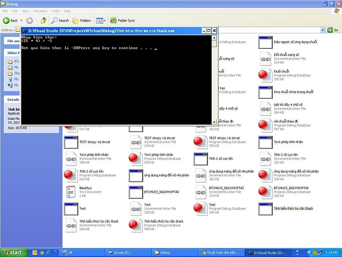Select the Test linker file, 308 KB
Image resolution: width=342 pixels, height=257 pixels.
click(136, 209)
